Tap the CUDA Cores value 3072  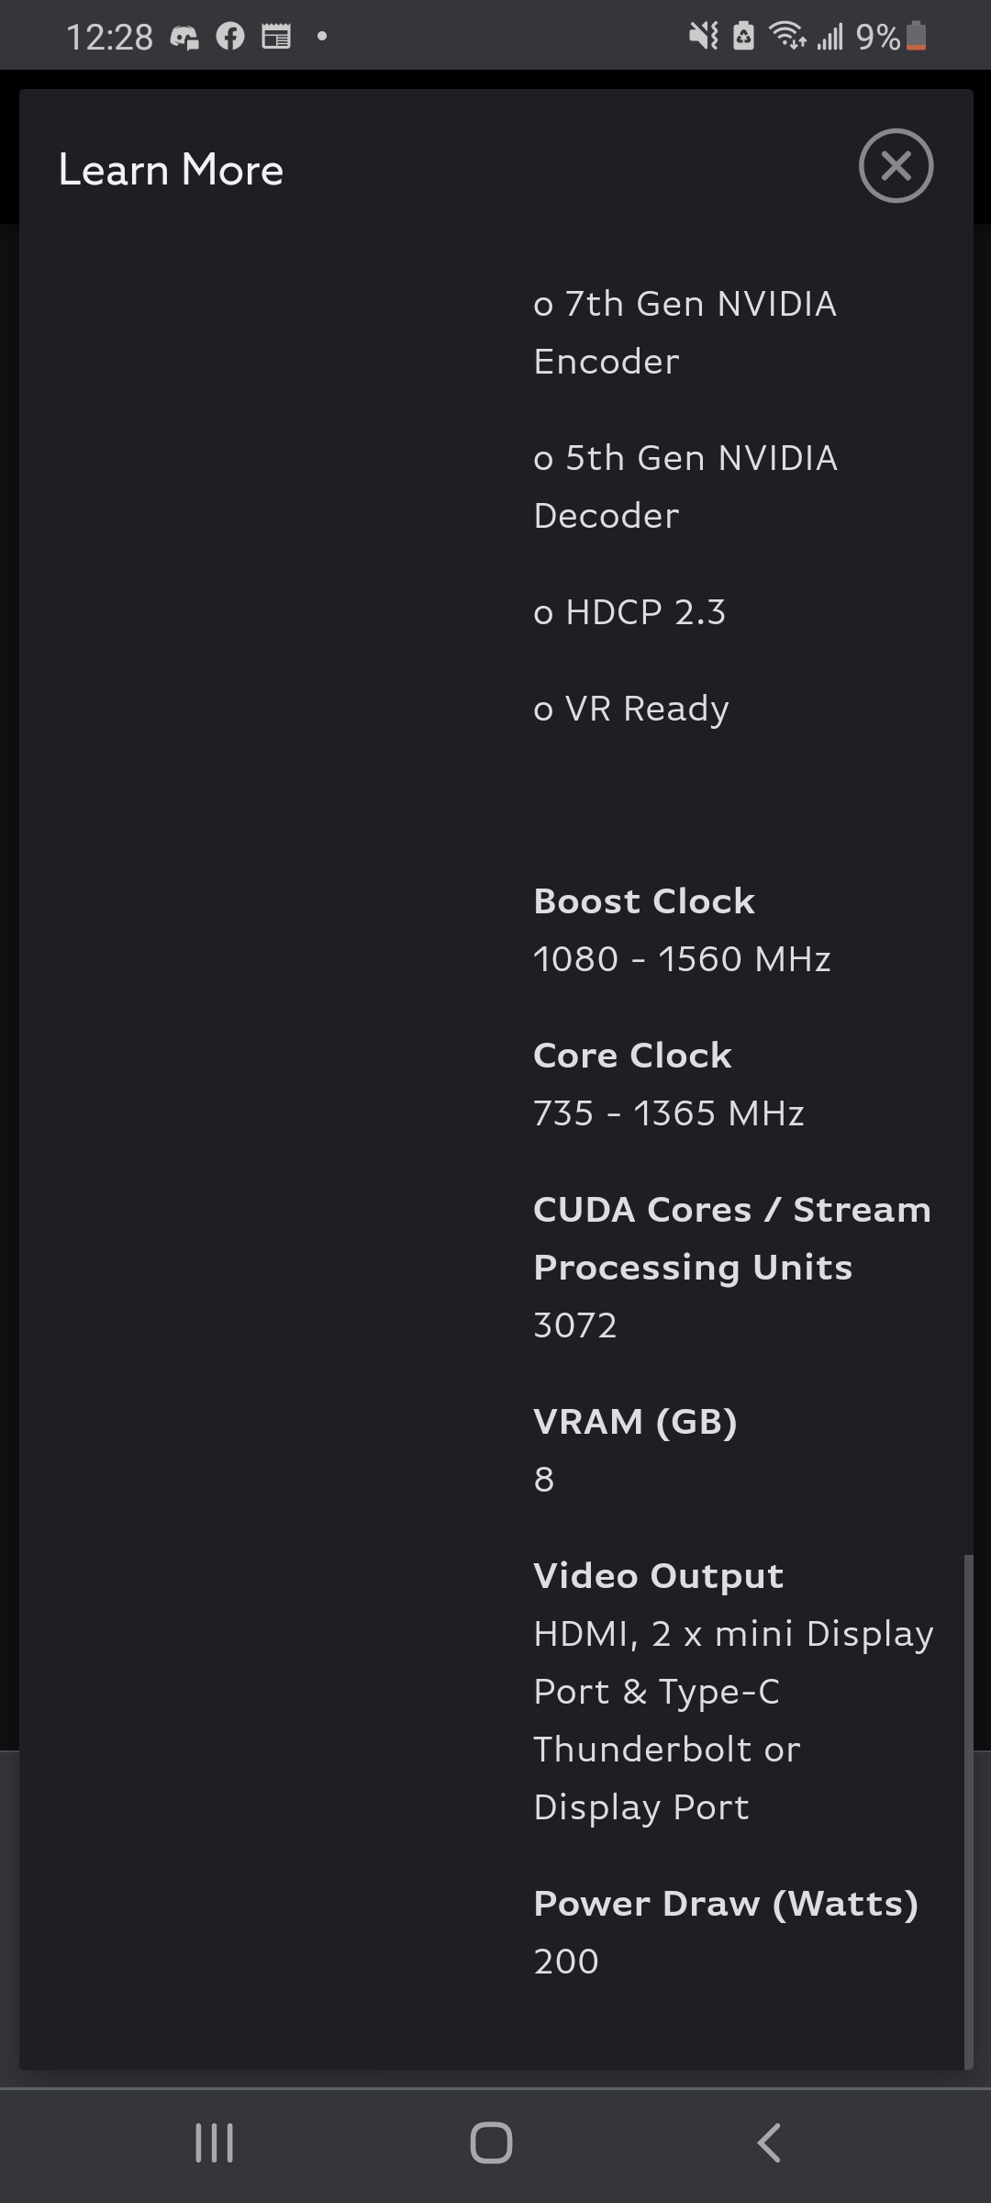pyautogui.click(x=575, y=1325)
